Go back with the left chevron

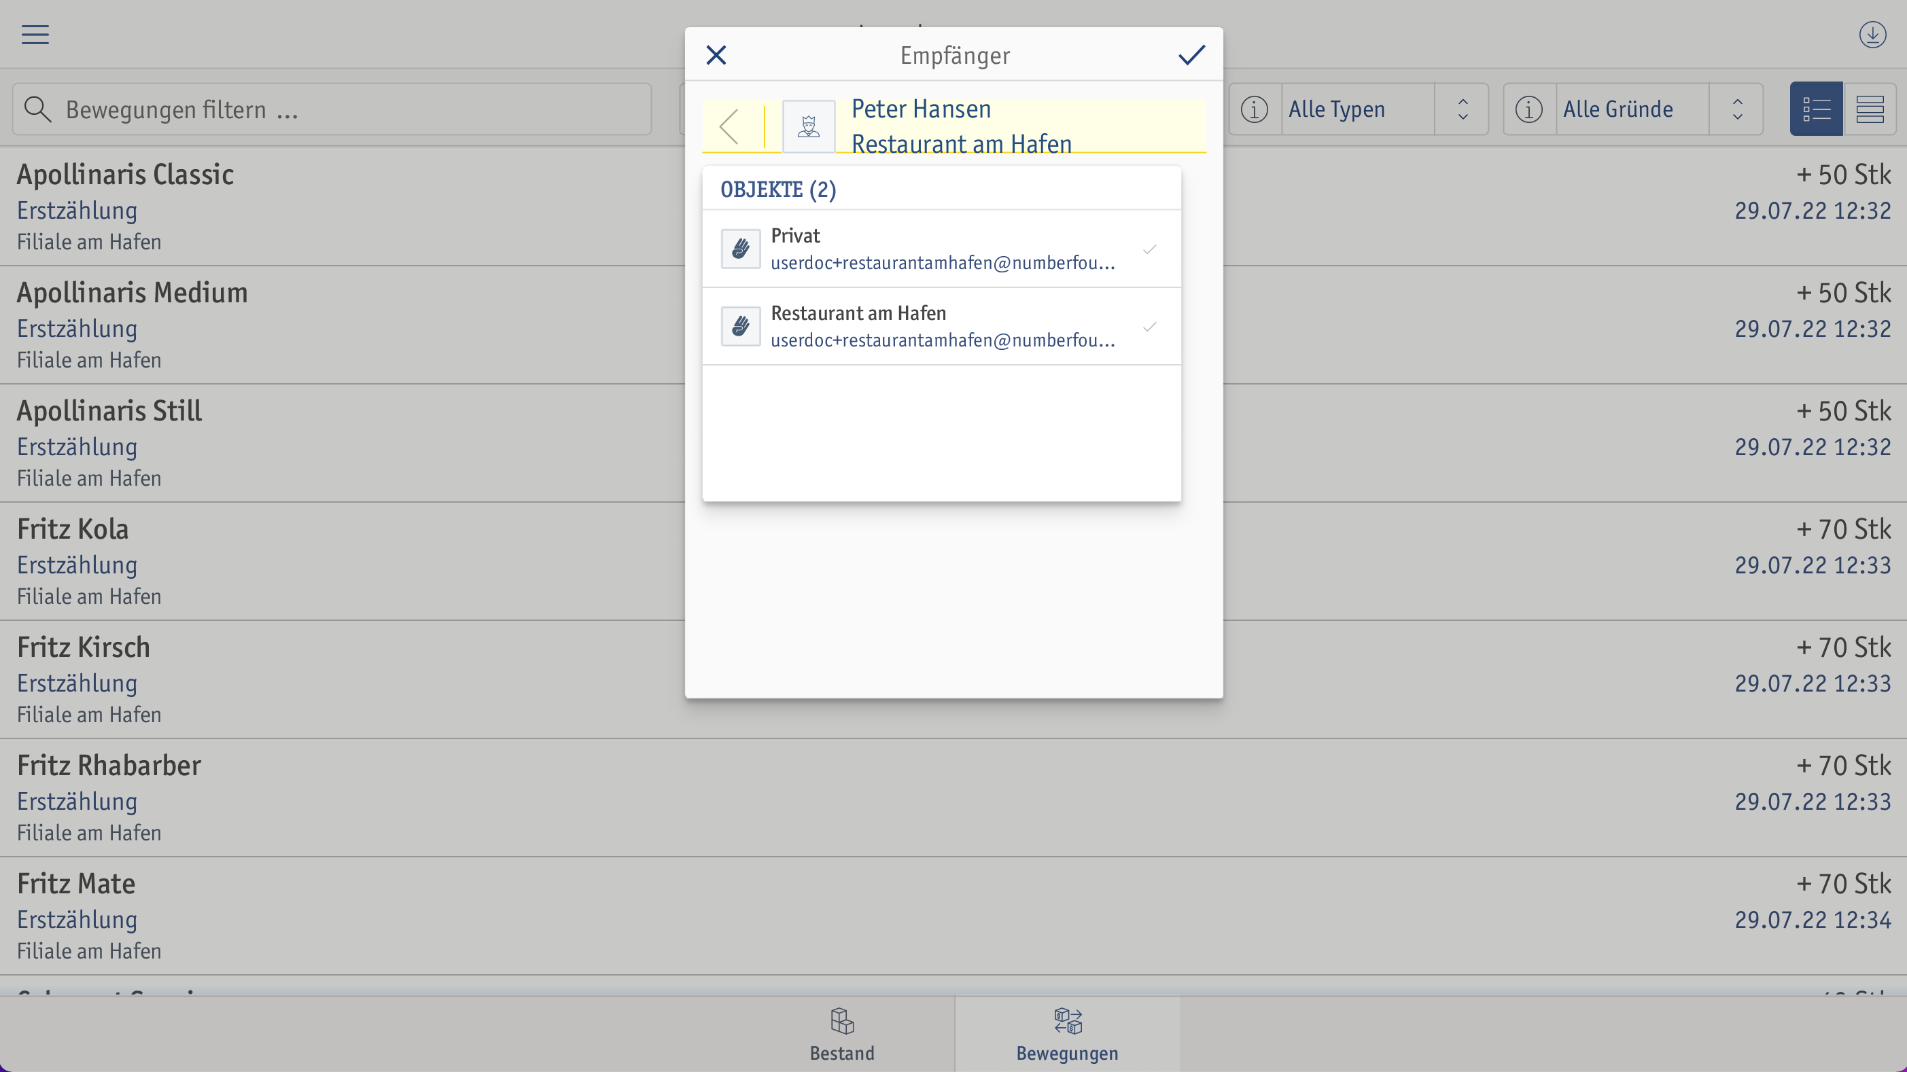coord(729,126)
